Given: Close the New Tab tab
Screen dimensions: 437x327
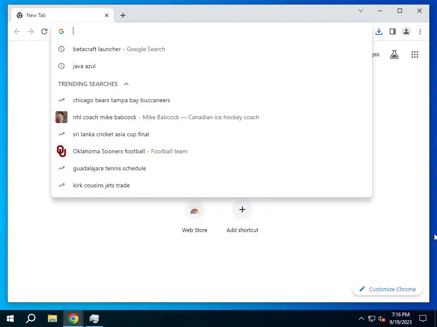Looking at the screenshot, I should click(x=106, y=15).
